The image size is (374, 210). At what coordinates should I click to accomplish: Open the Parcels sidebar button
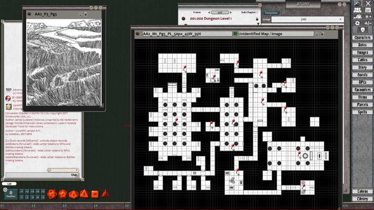coord(362,105)
